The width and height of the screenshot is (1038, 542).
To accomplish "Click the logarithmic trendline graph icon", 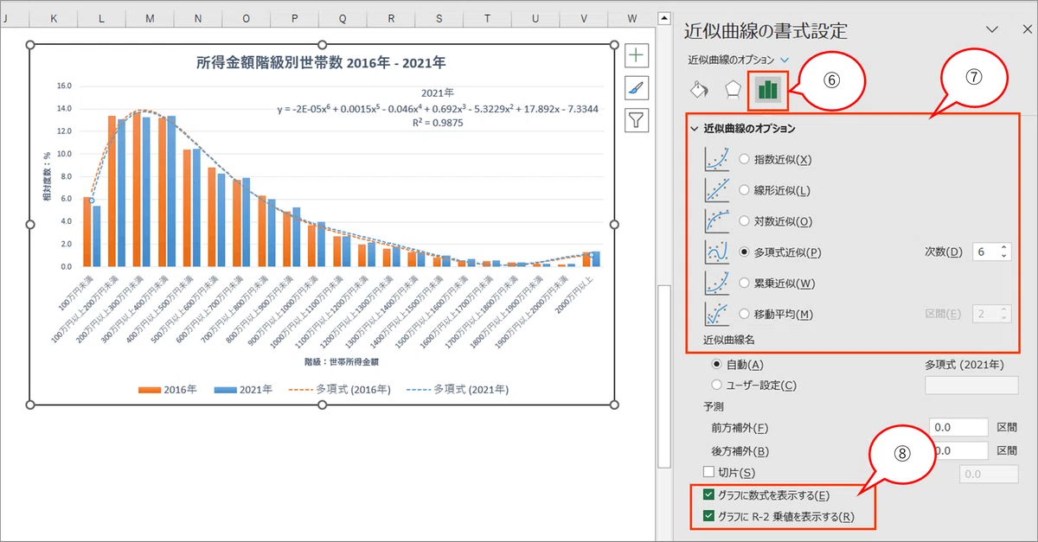I will pos(717,221).
